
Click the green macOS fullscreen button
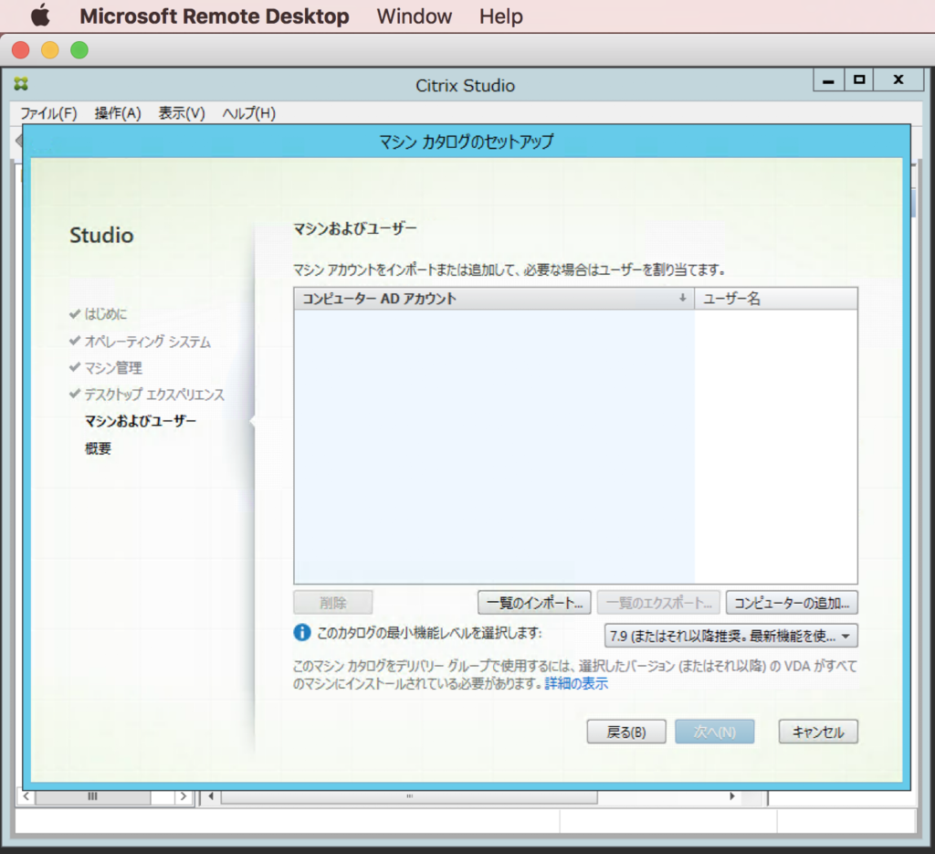[79, 50]
